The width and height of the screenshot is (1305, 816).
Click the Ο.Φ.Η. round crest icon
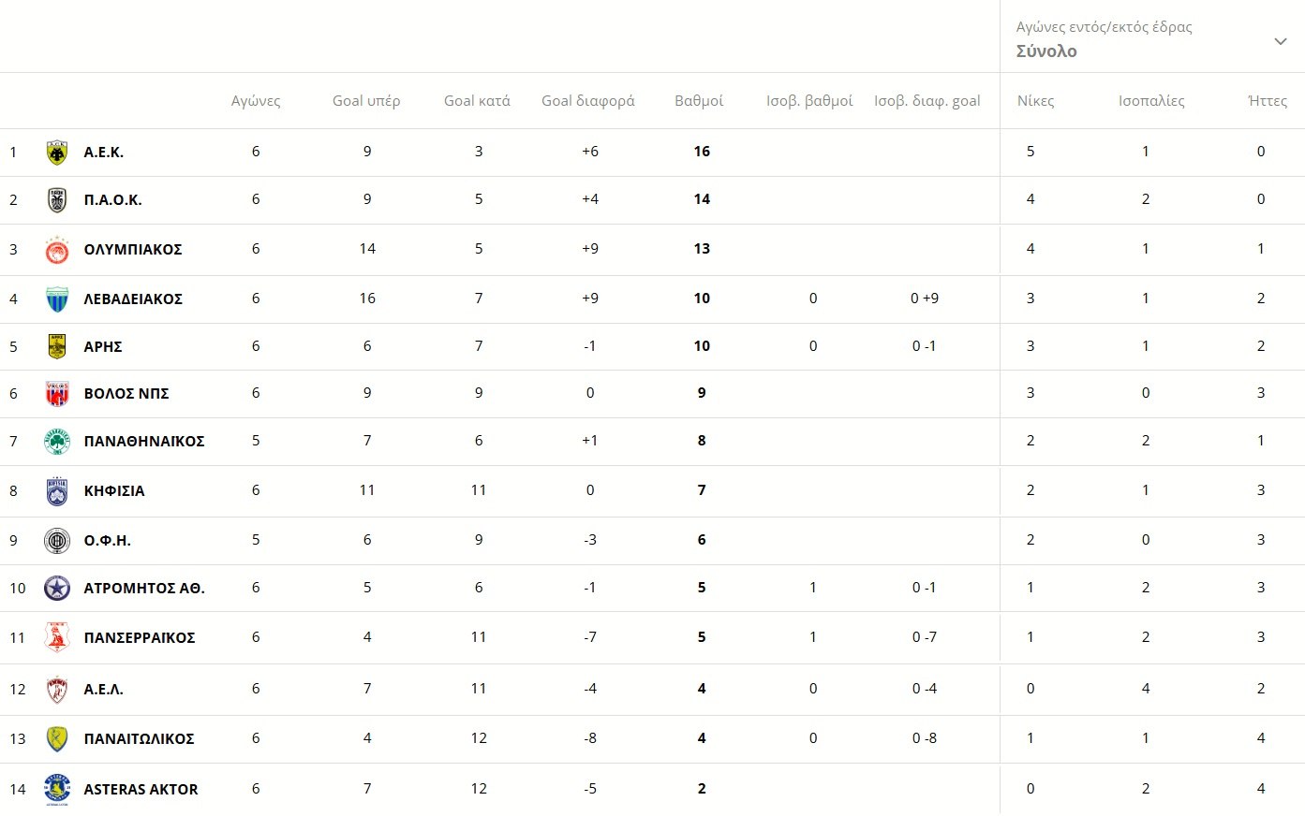coord(57,541)
